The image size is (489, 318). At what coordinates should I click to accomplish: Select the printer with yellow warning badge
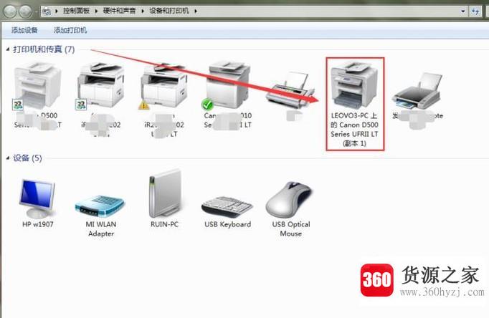pos(164,100)
